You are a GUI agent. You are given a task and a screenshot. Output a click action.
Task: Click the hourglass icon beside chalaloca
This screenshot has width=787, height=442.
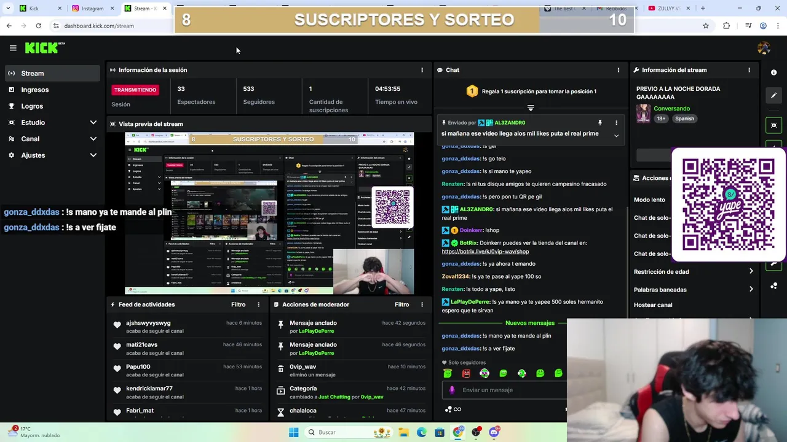pos(280,412)
